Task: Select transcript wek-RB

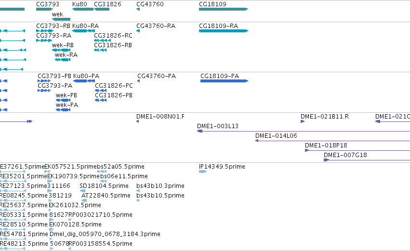Action: click(x=63, y=45)
